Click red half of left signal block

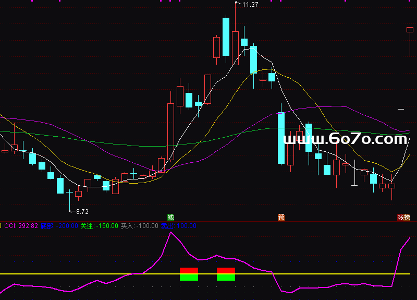coord(189,270)
